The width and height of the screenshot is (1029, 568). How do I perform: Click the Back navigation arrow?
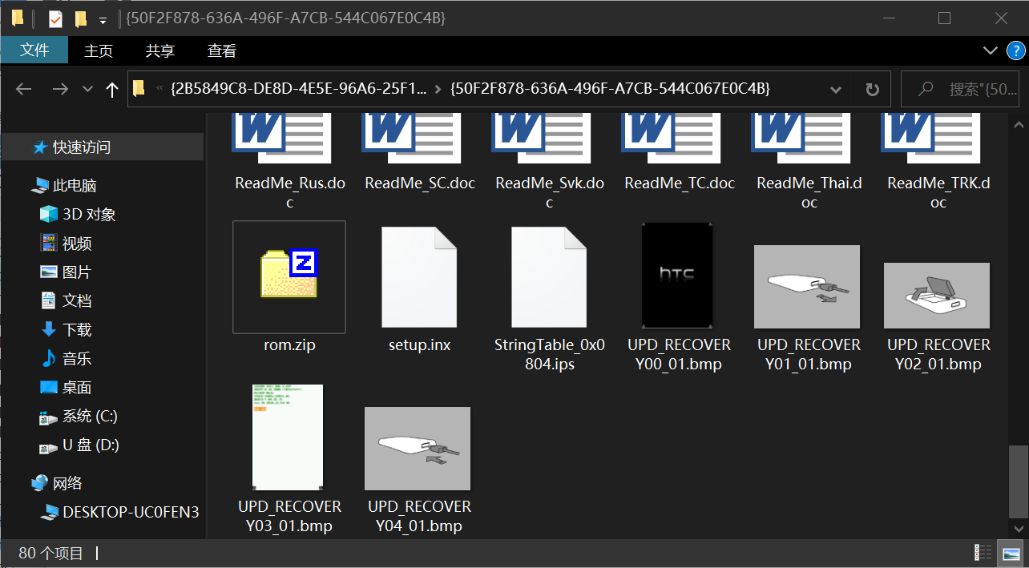(23, 89)
